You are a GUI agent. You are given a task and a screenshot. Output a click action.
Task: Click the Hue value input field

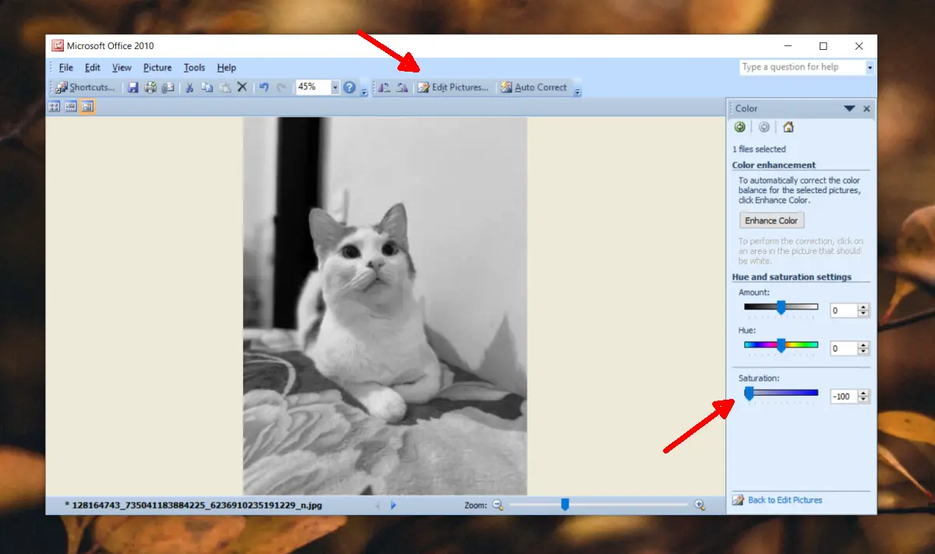[844, 348]
